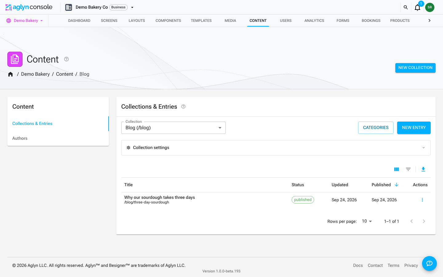Click the help icon beside Collections & Entries

click(183, 106)
